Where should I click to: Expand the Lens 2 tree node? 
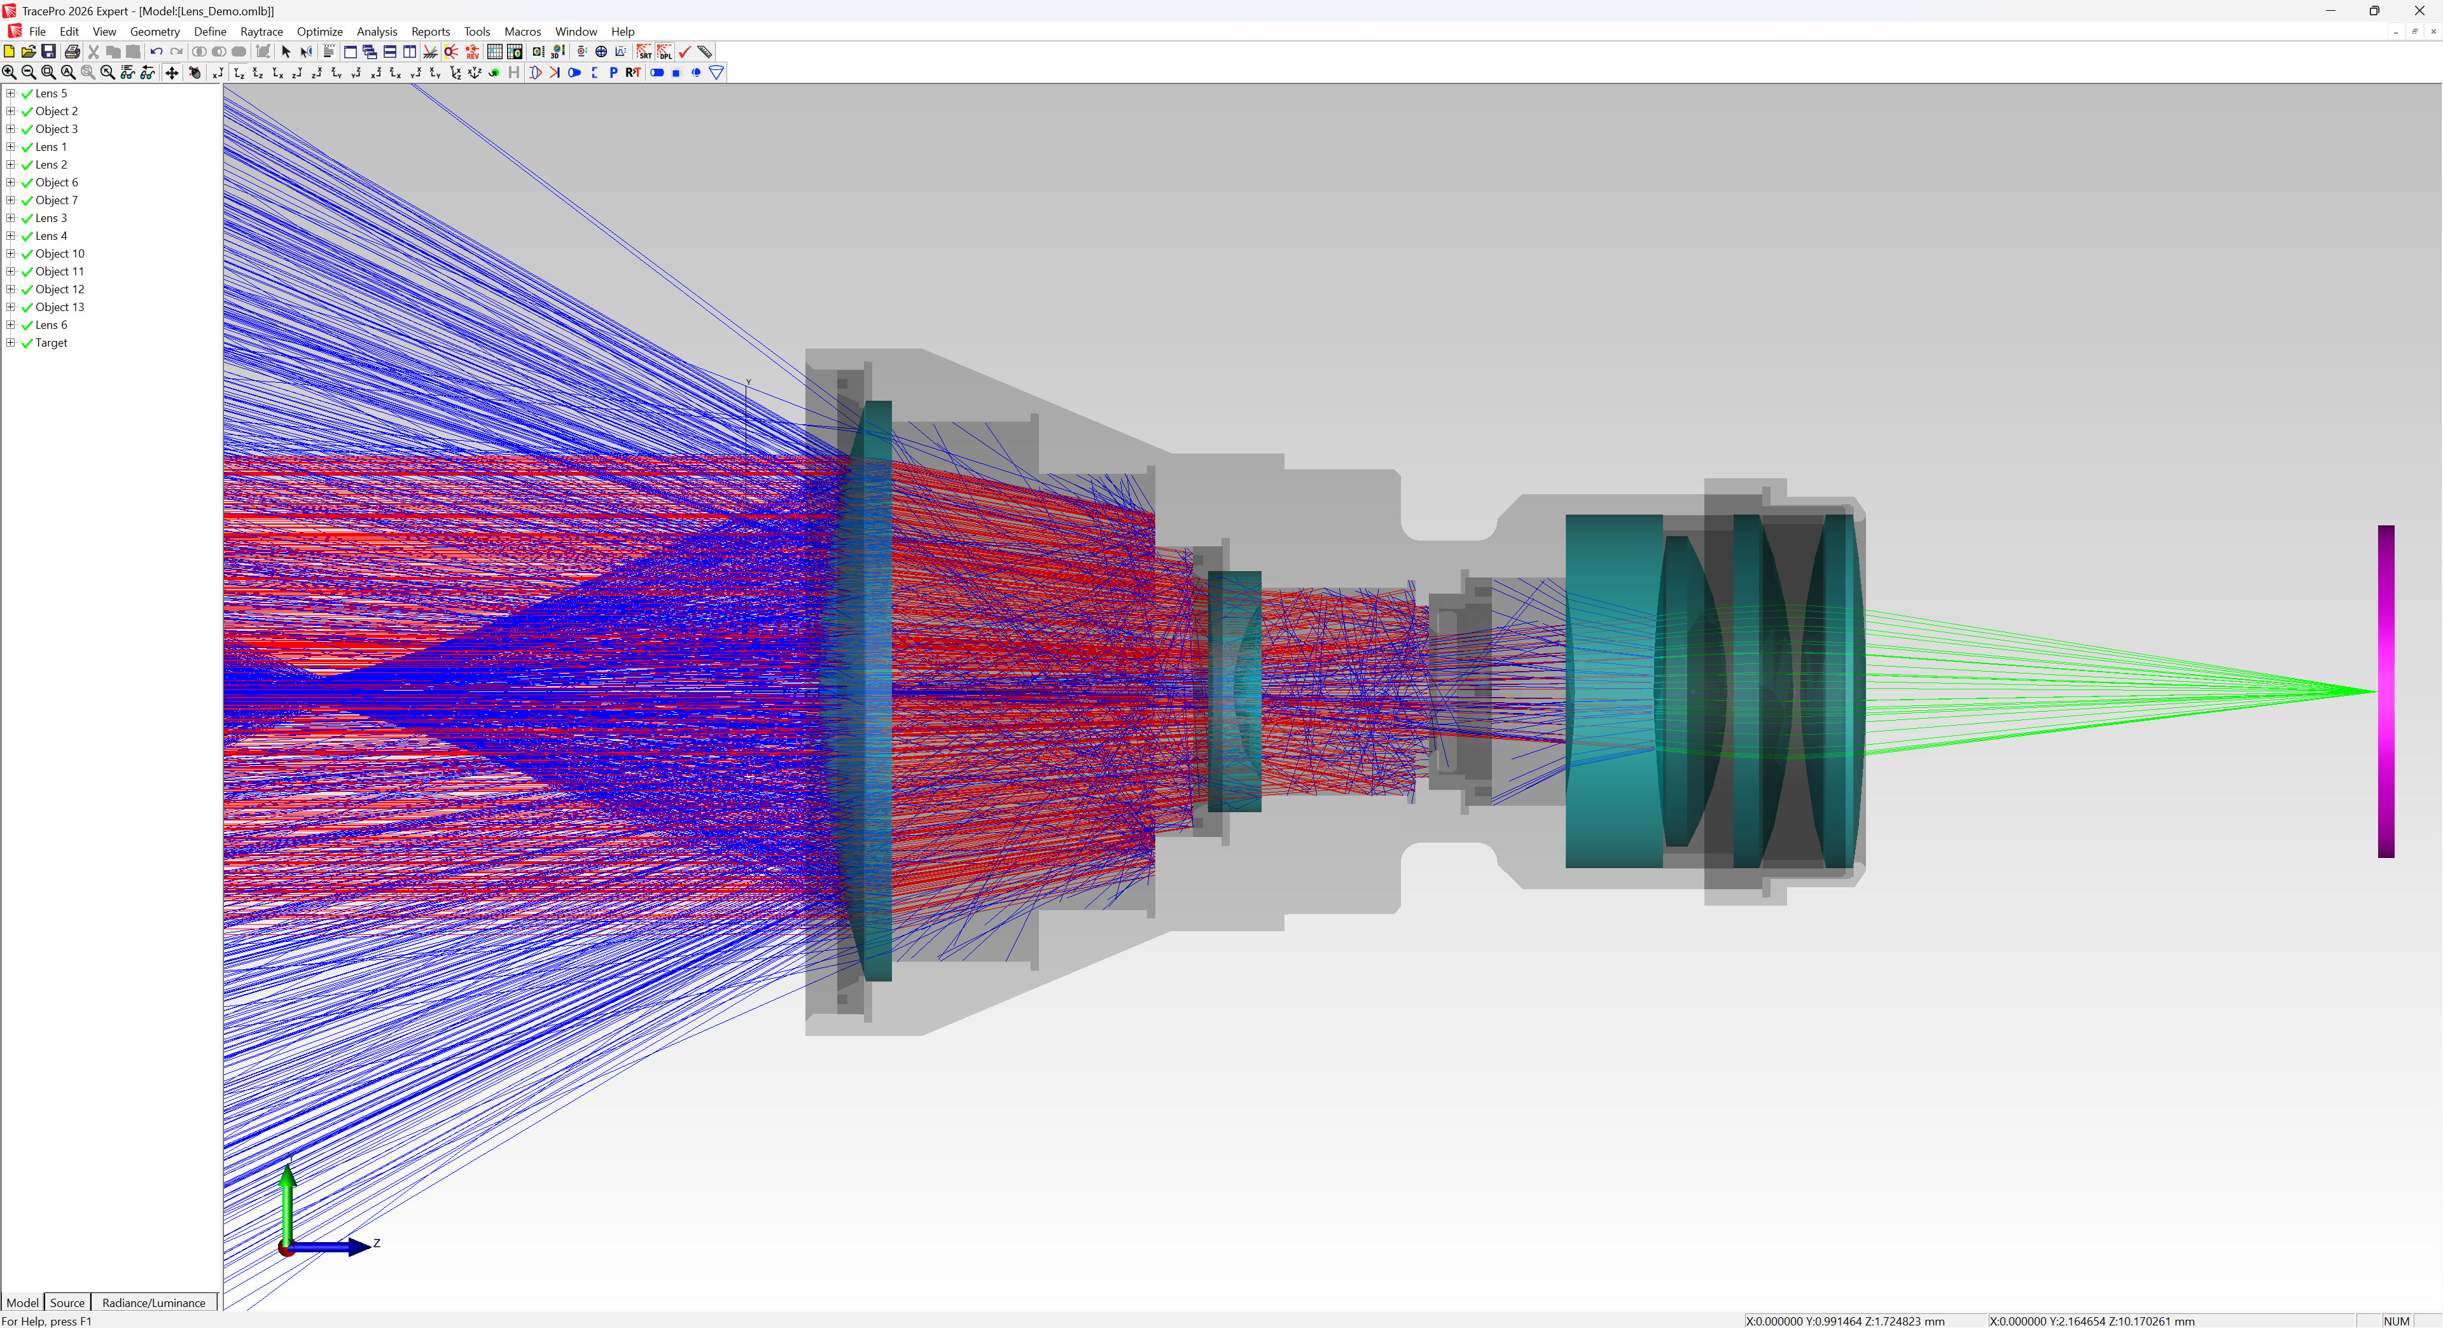pyautogui.click(x=10, y=164)
